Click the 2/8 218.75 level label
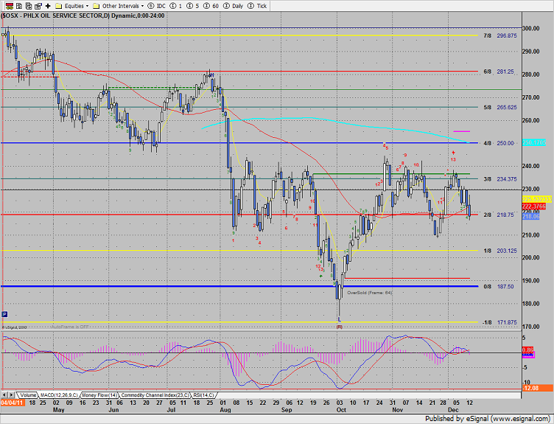This screenshot has height=424, width=554. tap(499, 215)
